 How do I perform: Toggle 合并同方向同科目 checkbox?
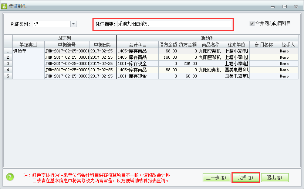(x=252, y=23)
